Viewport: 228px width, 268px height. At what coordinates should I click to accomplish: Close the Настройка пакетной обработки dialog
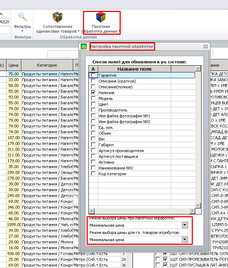click(x=206, y=46)
